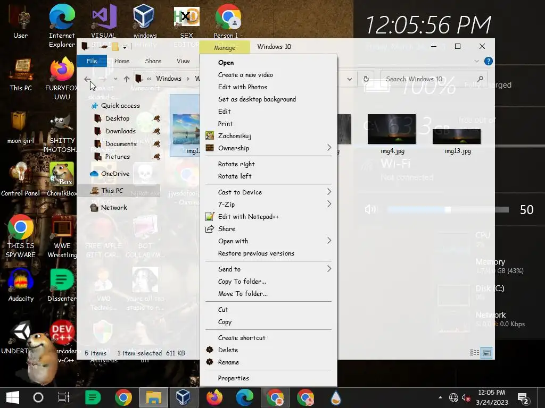Viewport: 545px width, 408px height.
Task: Adjust the volume slider at 50
Action: pos(448,209)
